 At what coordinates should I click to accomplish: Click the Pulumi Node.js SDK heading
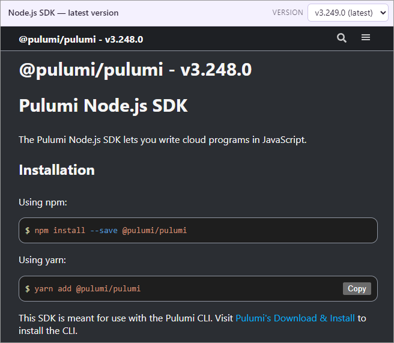pos(103,106)
